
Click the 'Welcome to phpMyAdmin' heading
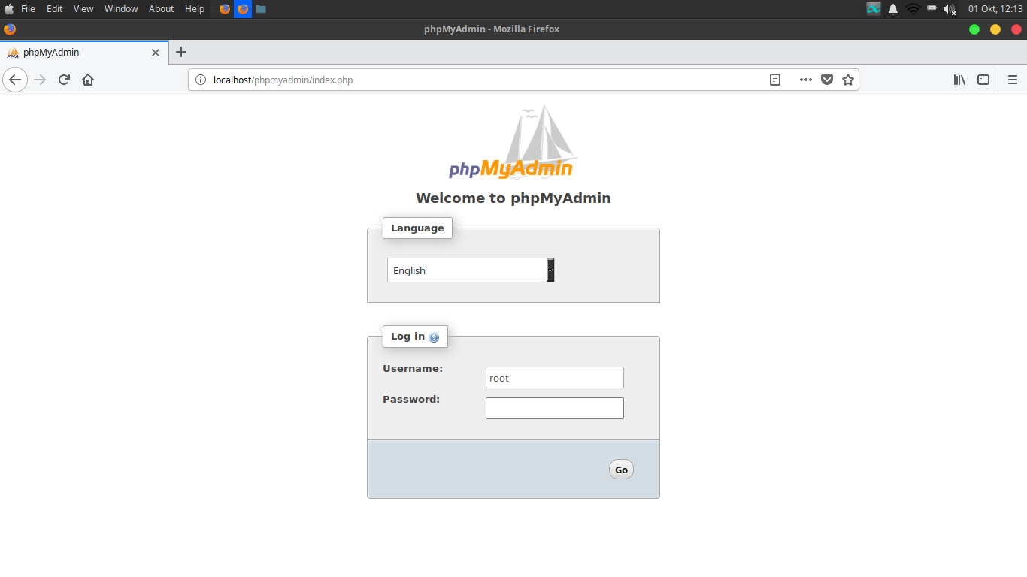click(x=513, y=198)
